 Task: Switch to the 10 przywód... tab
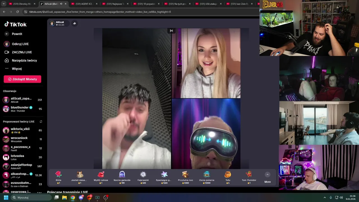click(x=146, y=4)
